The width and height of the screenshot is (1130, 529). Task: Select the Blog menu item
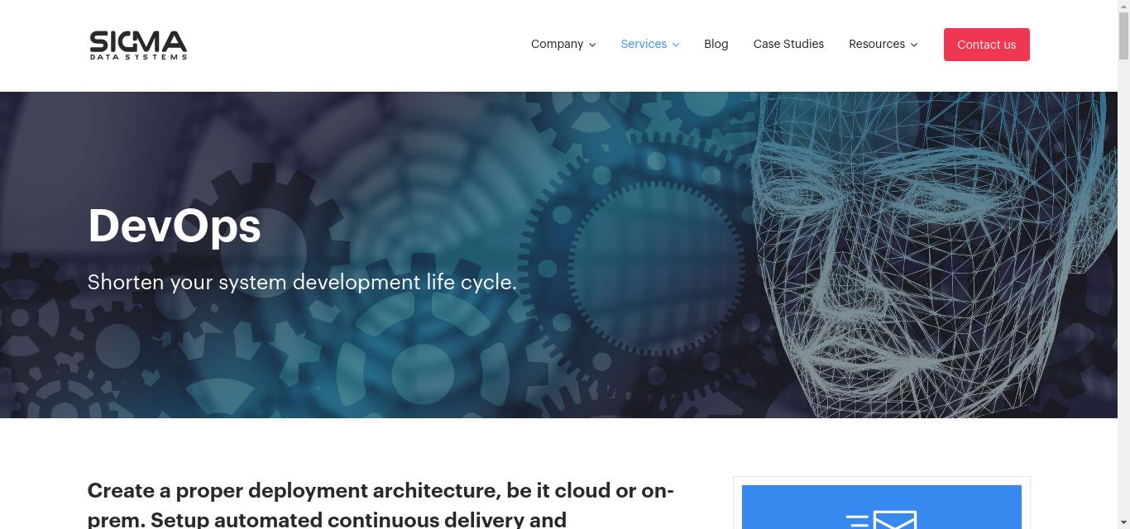click(x=716, y=44)
